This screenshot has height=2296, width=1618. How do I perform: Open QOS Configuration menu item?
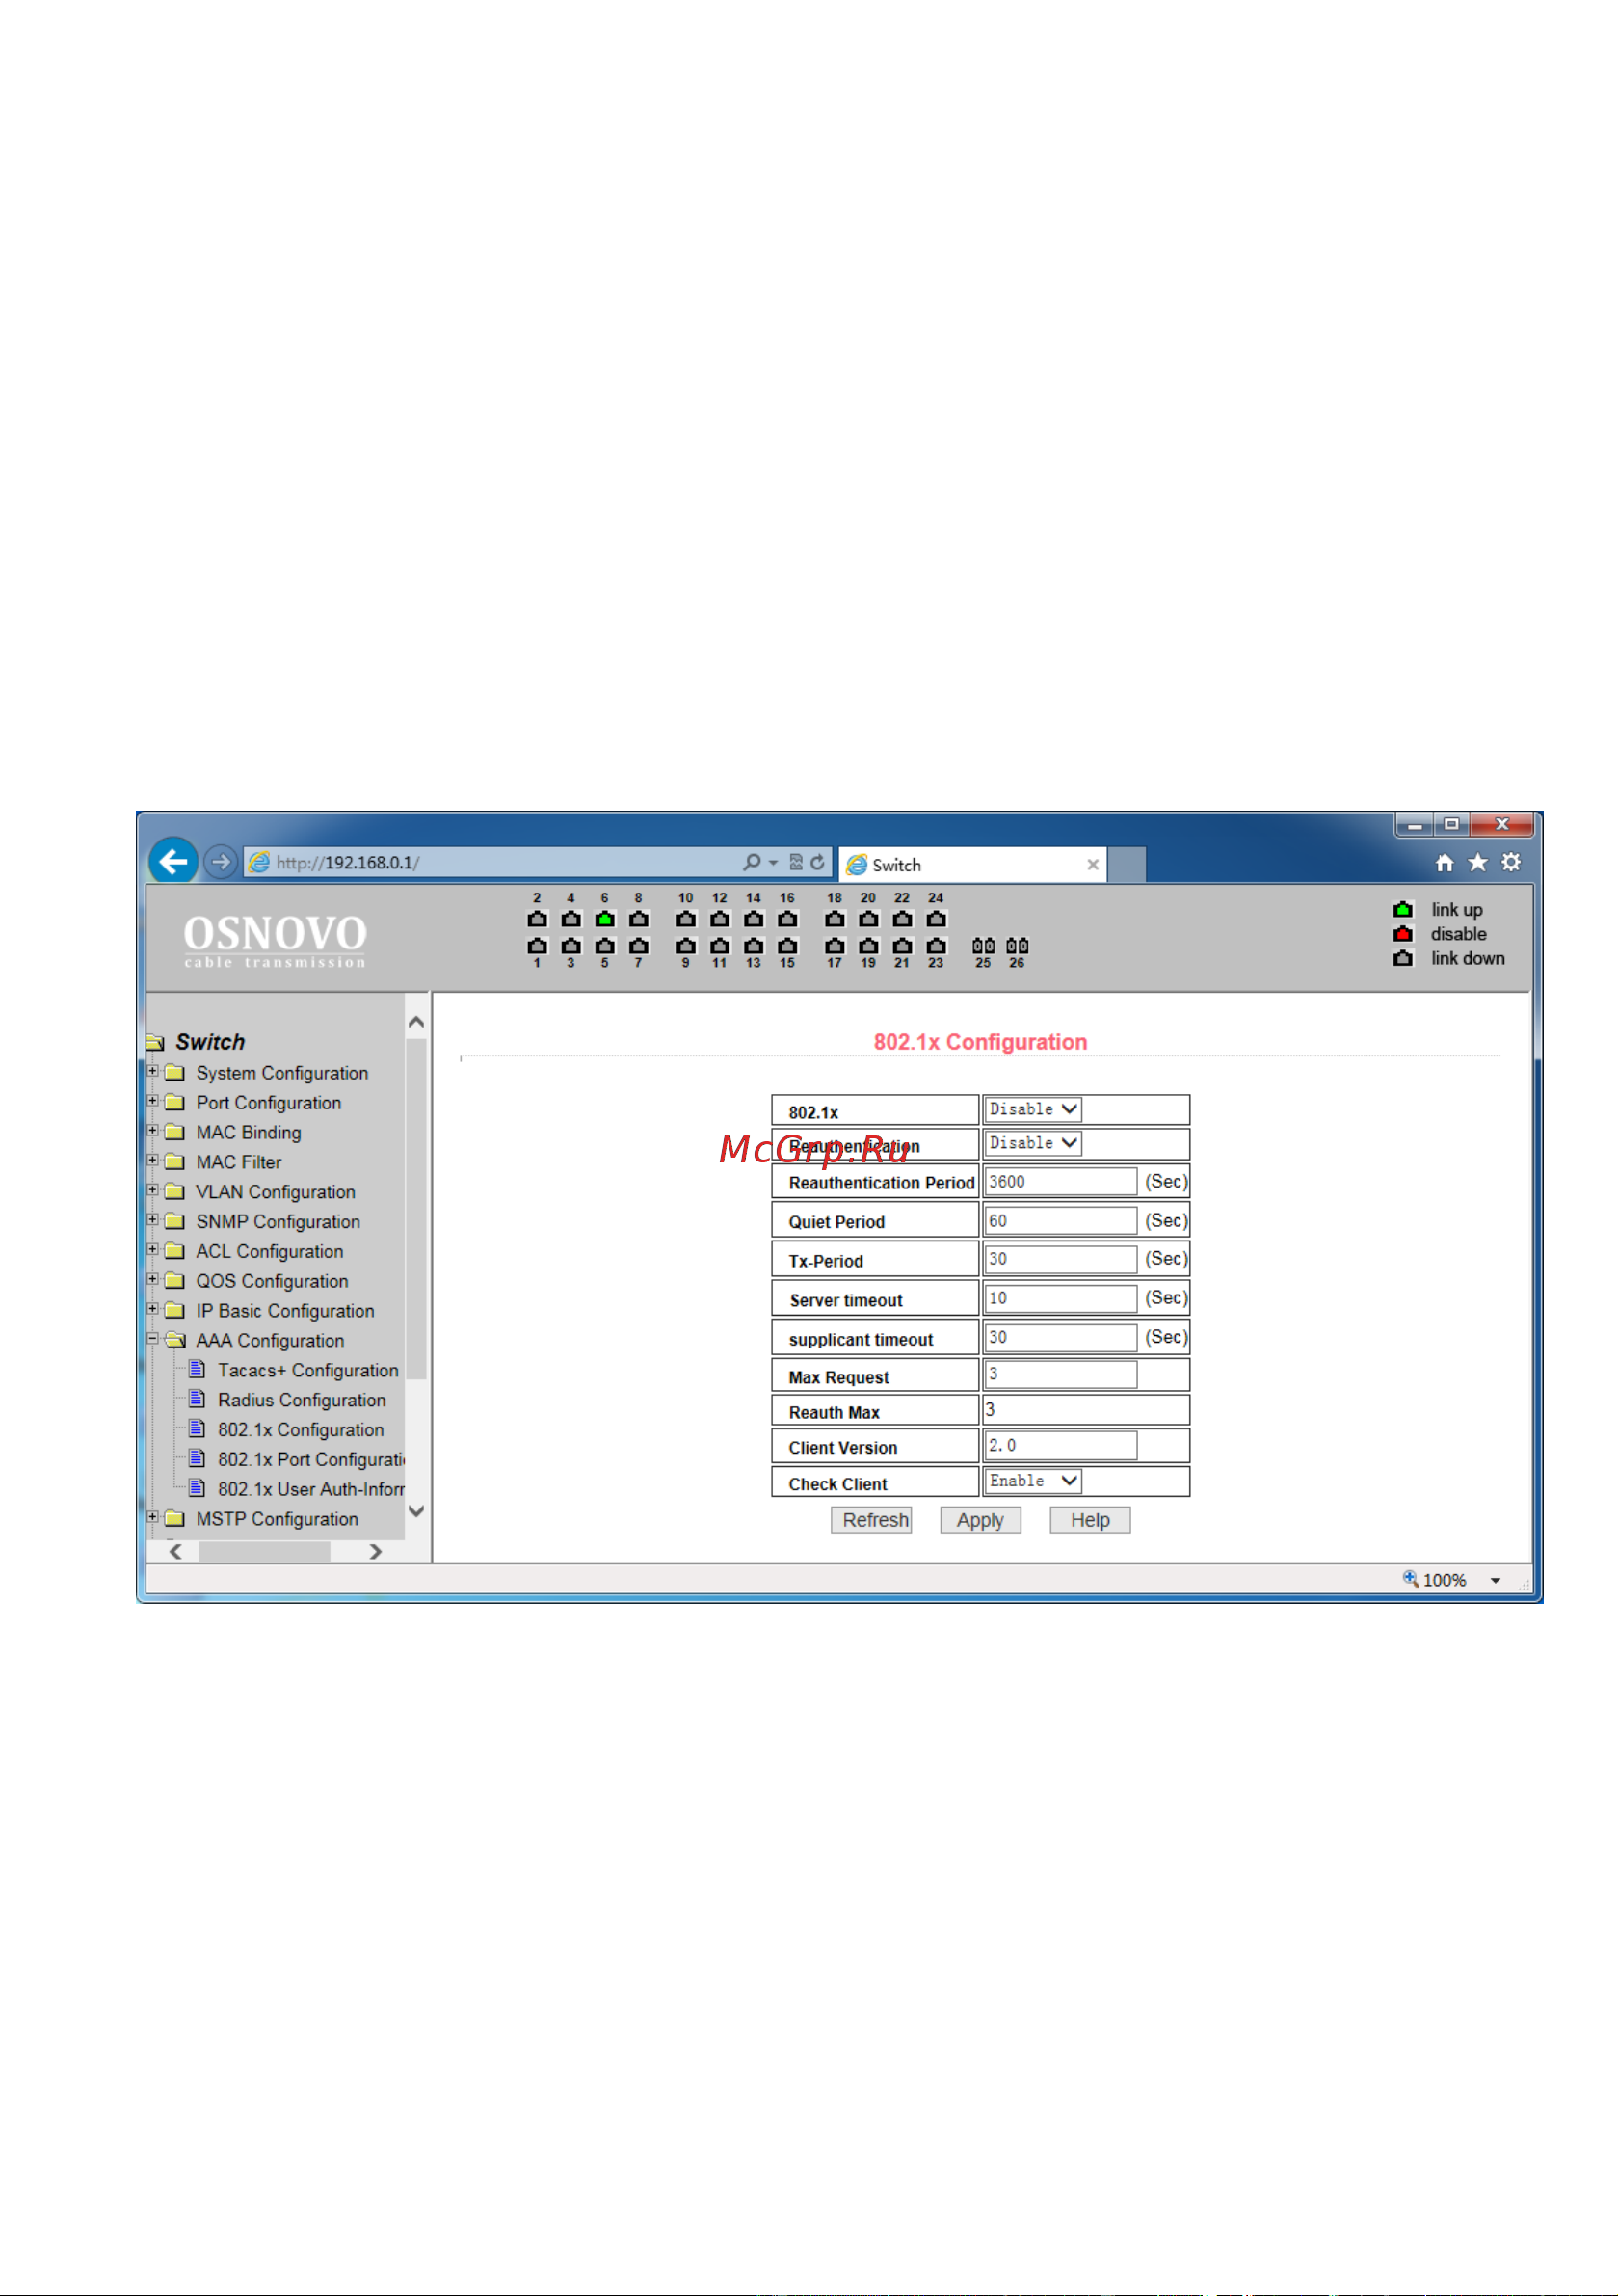click(272, 1281)
